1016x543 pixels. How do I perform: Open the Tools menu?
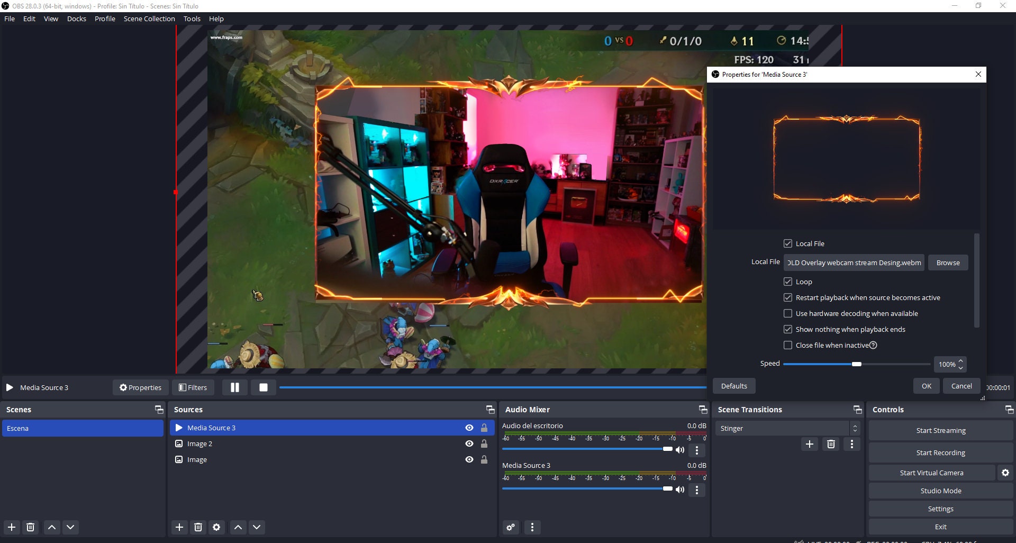pos(192,18)
